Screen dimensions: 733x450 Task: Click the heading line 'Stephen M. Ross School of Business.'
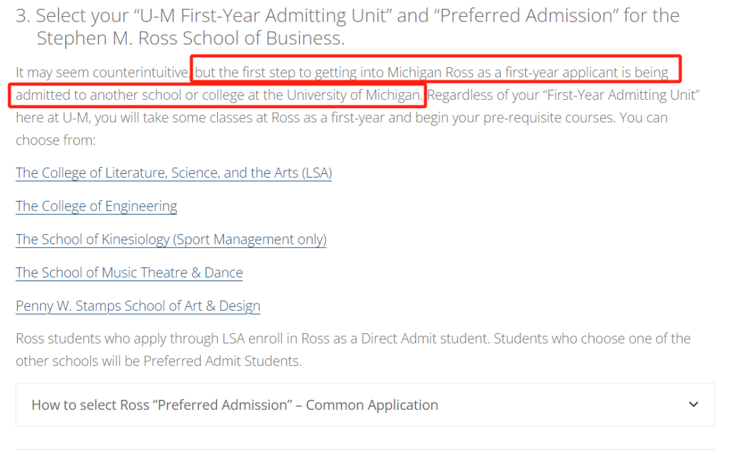tap(191, 38)
